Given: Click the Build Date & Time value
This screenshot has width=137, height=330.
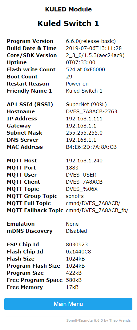Looking at the screenshot, I should 94,48.
